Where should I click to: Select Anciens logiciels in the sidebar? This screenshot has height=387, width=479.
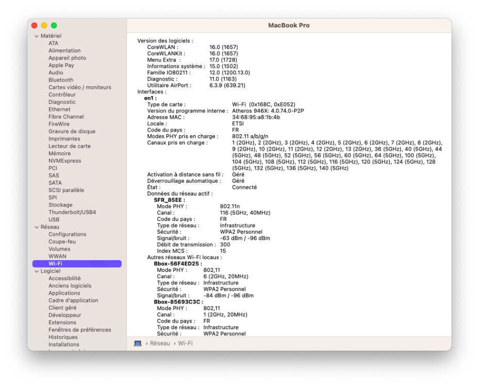pos(70,285)
